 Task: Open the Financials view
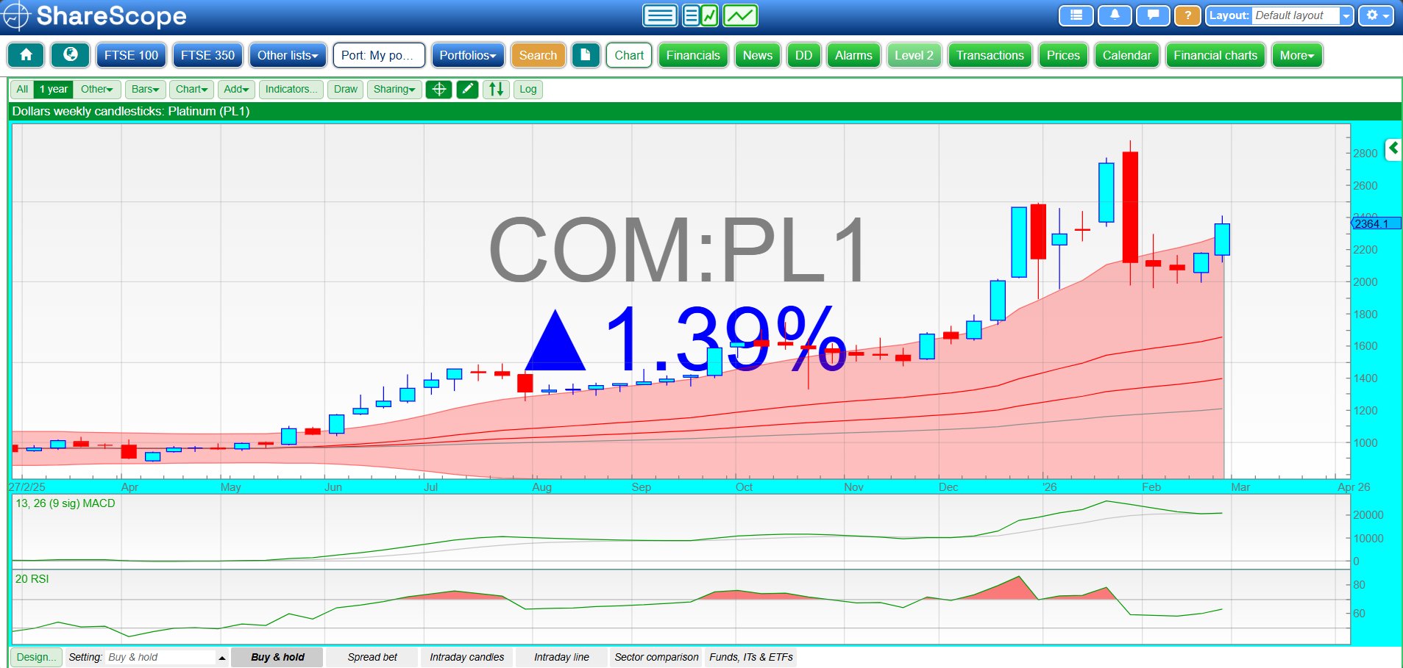click(x=693, y=55)
